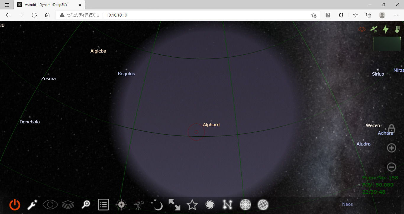Select the star label Denebola
This screenshot has height=214, width=404.
click(30, 122)
